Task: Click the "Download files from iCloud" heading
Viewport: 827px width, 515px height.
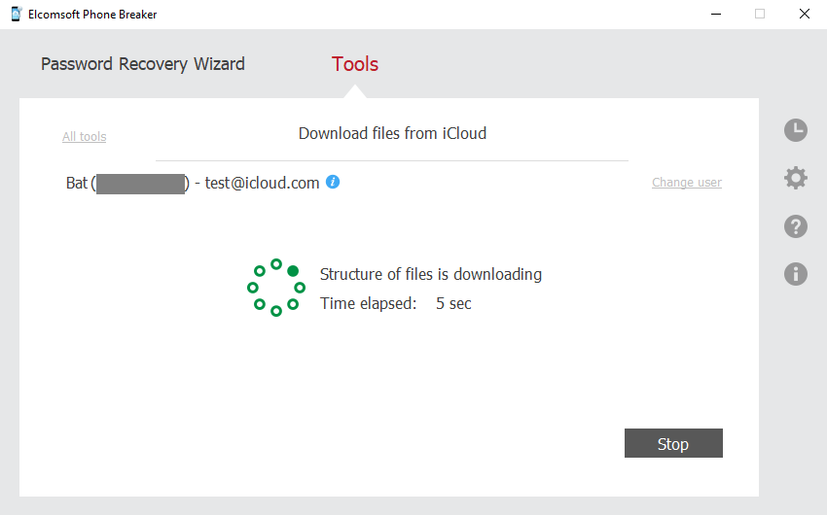Action: click(392, 133)
